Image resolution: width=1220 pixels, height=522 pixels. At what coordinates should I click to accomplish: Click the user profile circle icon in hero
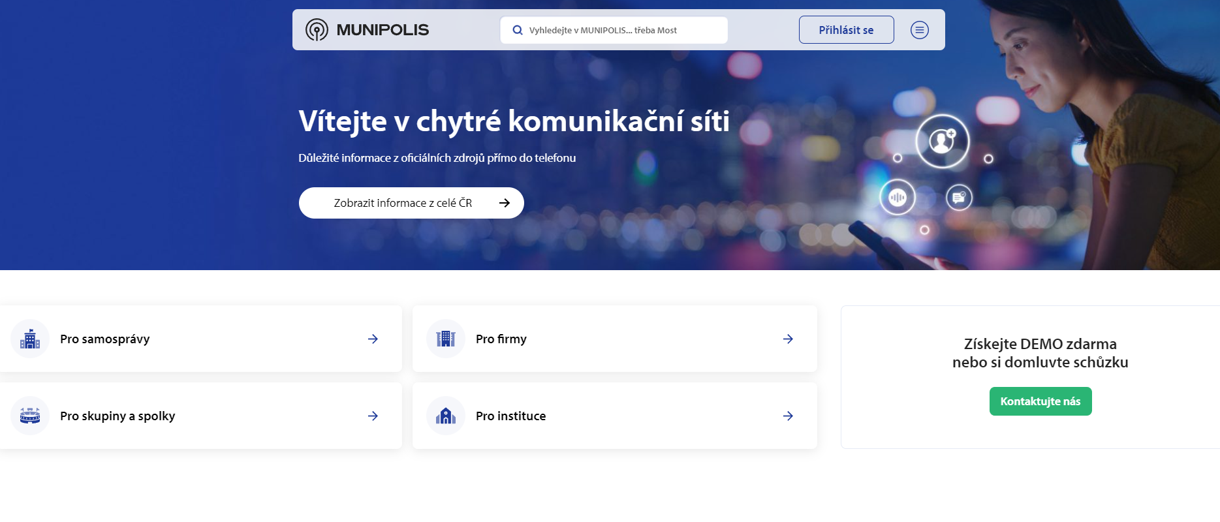(x=942, y=141)
